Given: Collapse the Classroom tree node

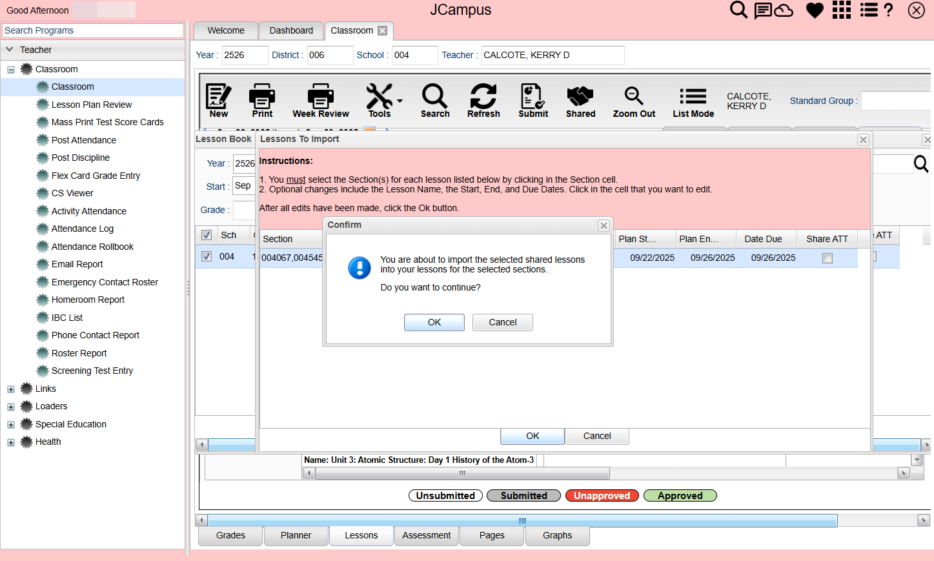Looking at the screenshot, I should pos(11,70).
